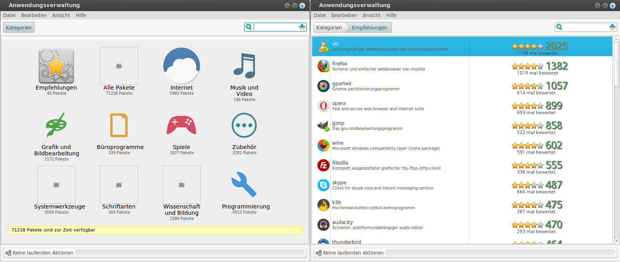Viewport: 620px width, 262px height.
Task: Click opera description Fast and secure web browser
Action: (378, 109)
